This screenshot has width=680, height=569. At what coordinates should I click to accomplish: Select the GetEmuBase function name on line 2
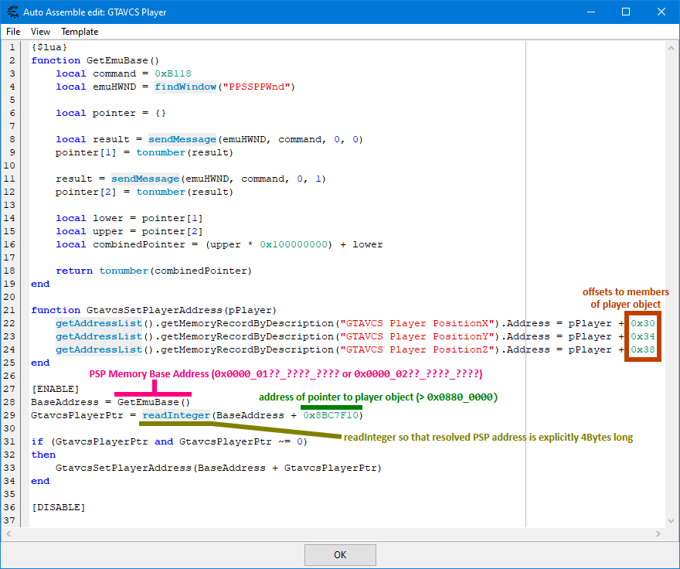[x=121, y=60]
